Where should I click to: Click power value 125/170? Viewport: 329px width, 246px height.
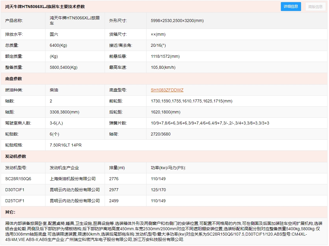click(x=158, y=190)
